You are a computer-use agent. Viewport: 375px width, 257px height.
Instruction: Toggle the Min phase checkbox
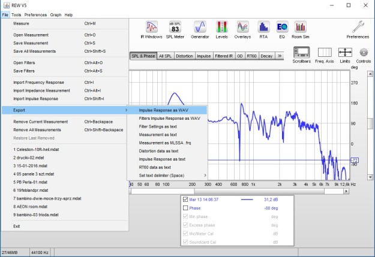click(x=185, y=216)
